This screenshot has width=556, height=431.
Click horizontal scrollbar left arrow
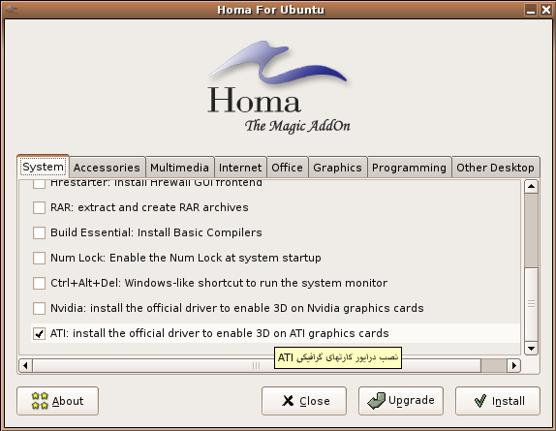click(25, 365)
